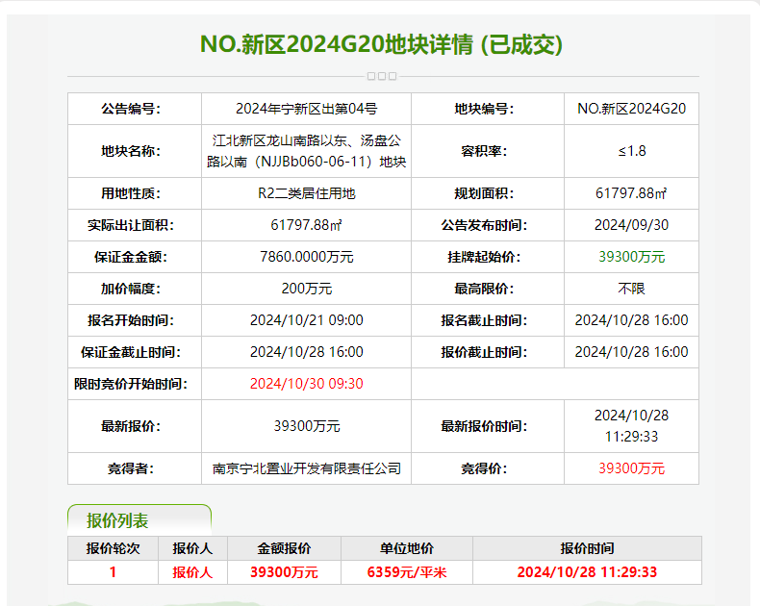
Task: Select the 地块编号 value NO.新区2024G20
Action: [631, 109]
